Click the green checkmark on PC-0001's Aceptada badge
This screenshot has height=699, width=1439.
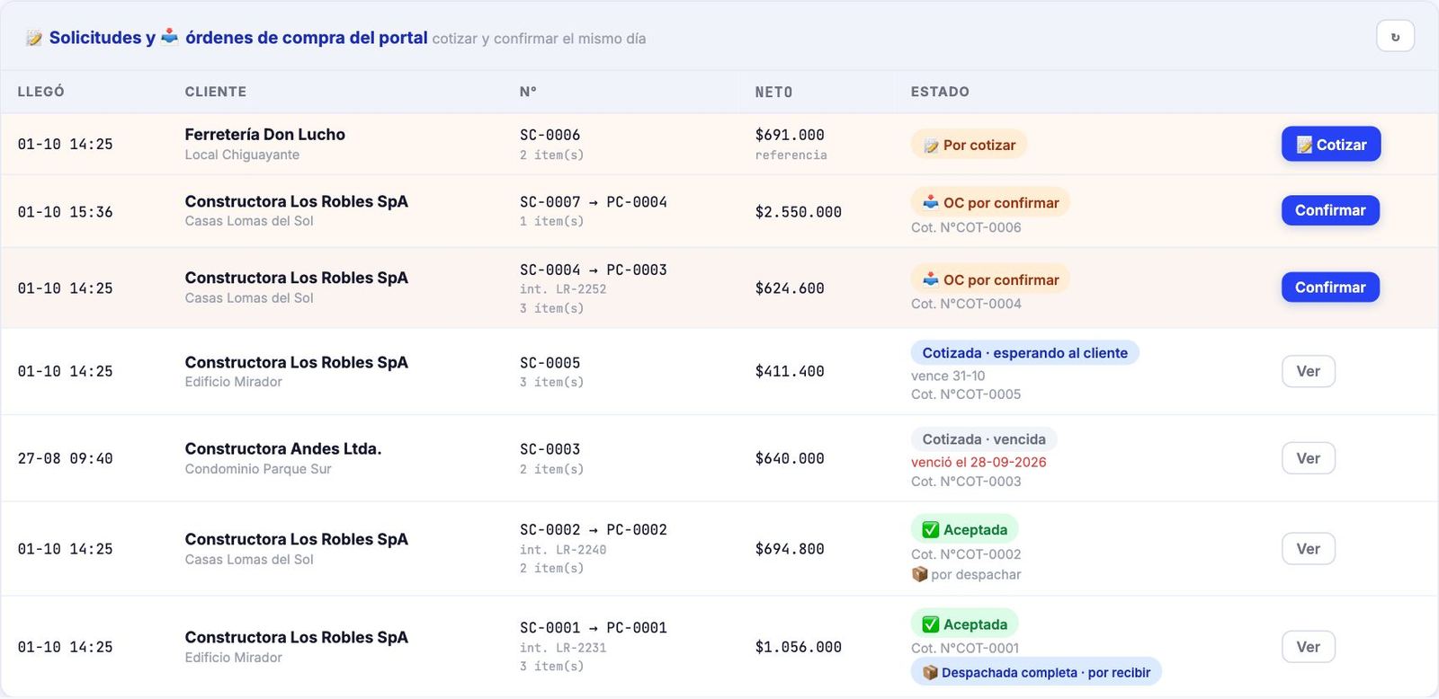pyautogui.click(x=931, y=624)
